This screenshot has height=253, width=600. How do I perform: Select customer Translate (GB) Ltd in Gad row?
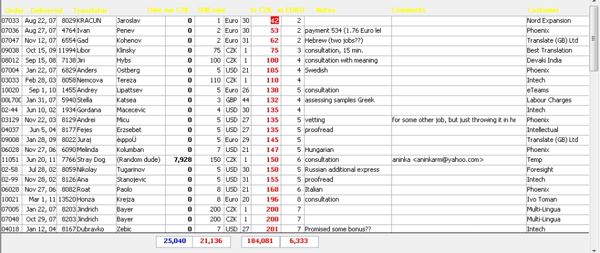coord(552,40)
